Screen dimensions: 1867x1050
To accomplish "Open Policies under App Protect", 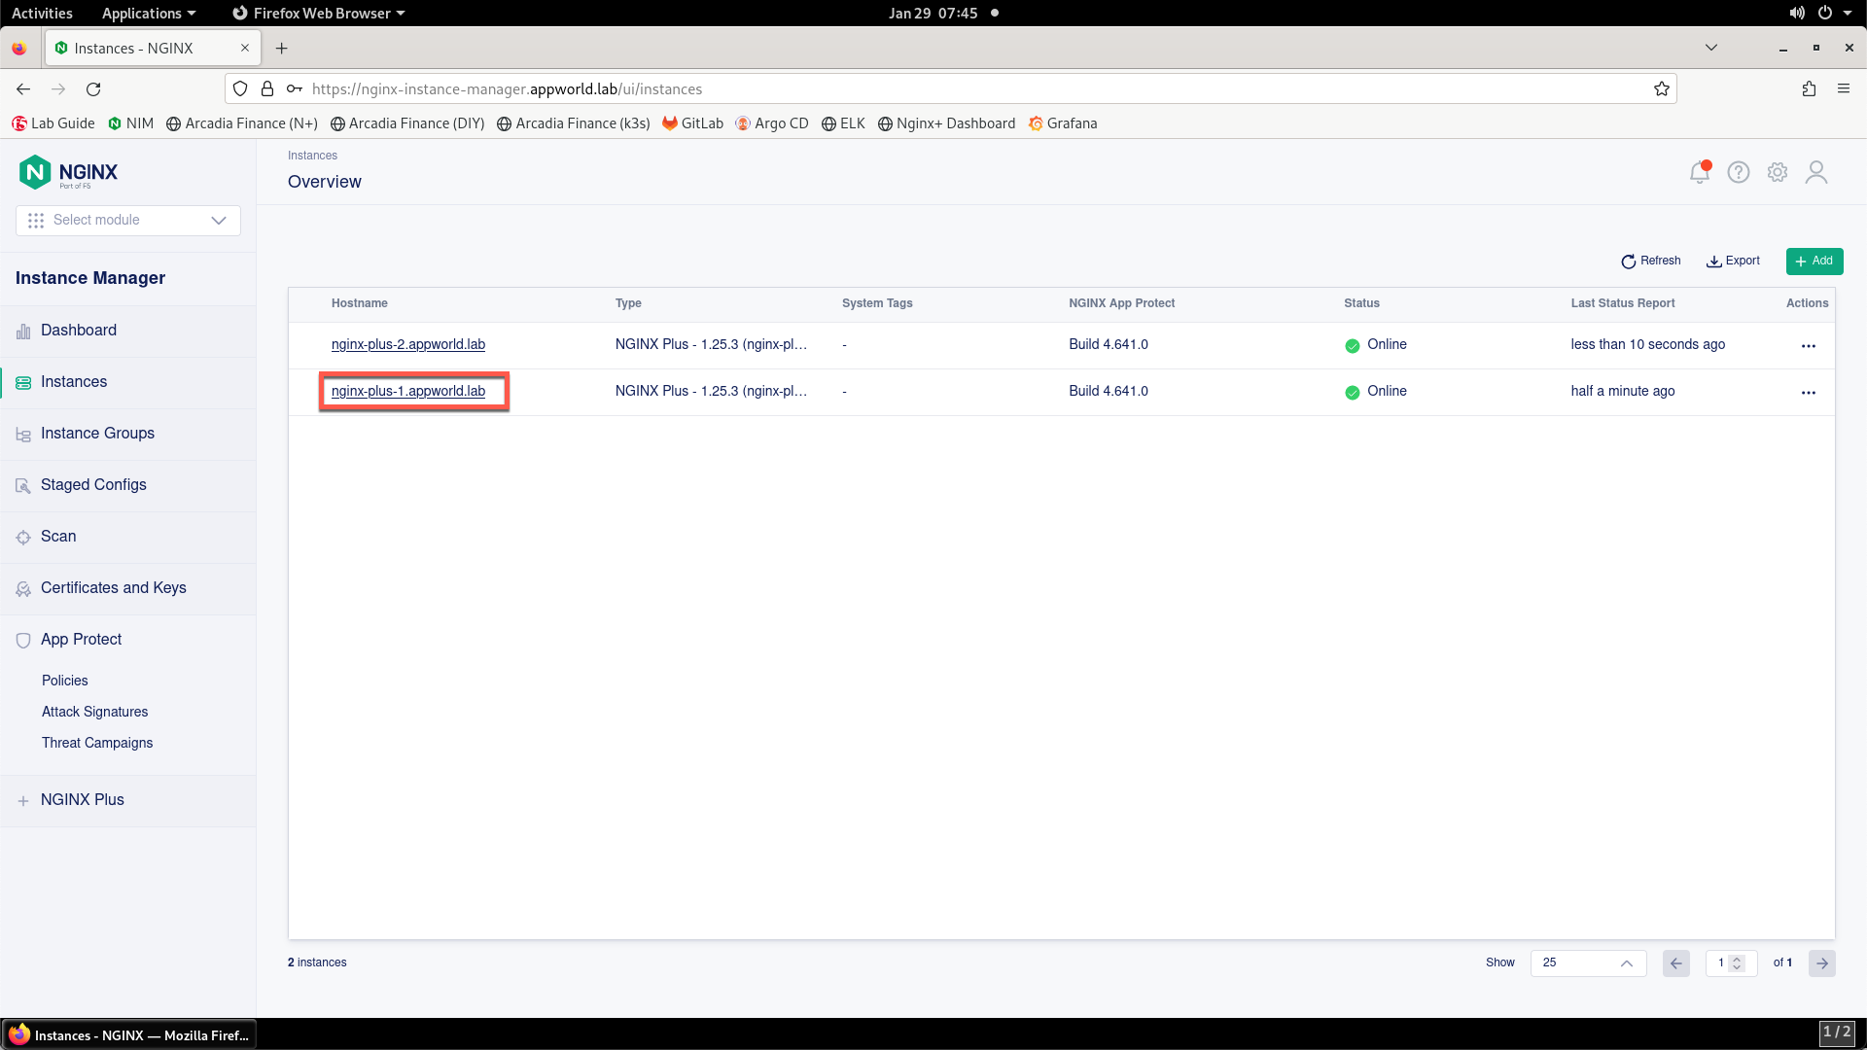I will pyautogui.click(x=65, y=681).
